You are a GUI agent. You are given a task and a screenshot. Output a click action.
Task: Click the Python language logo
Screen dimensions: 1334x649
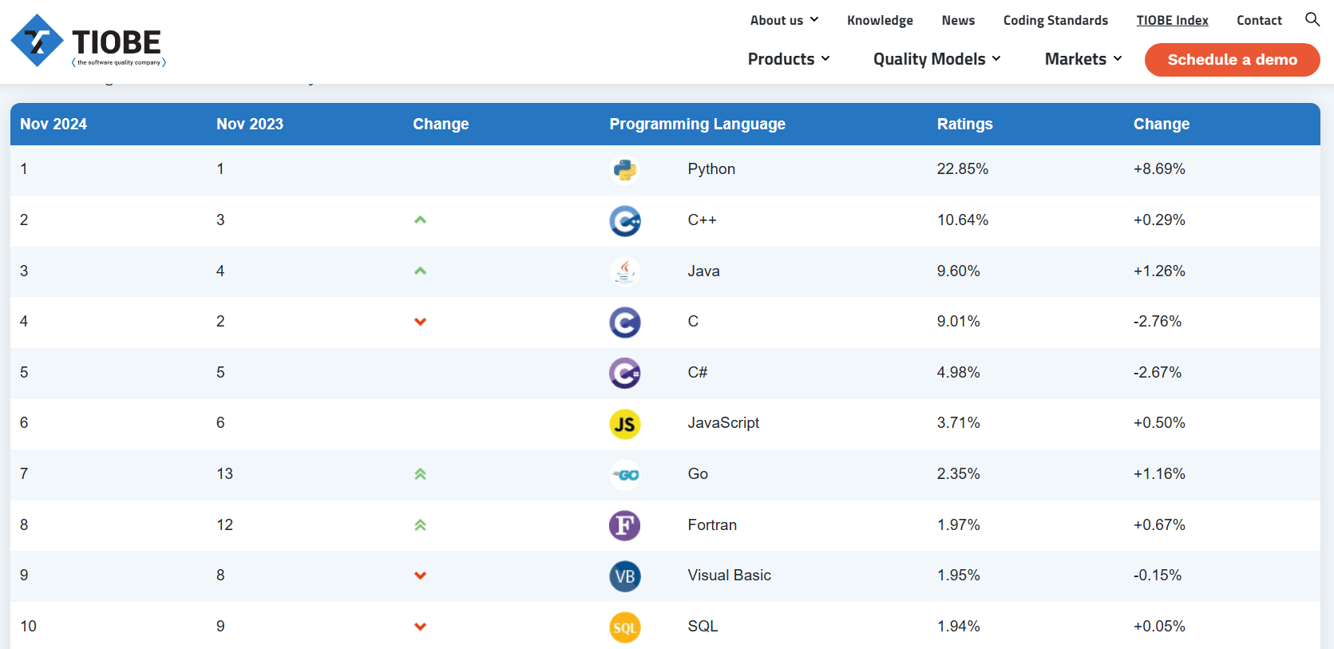tap(625, 169)
